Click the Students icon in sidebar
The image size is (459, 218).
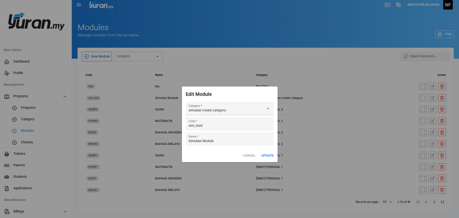point(7,177)
